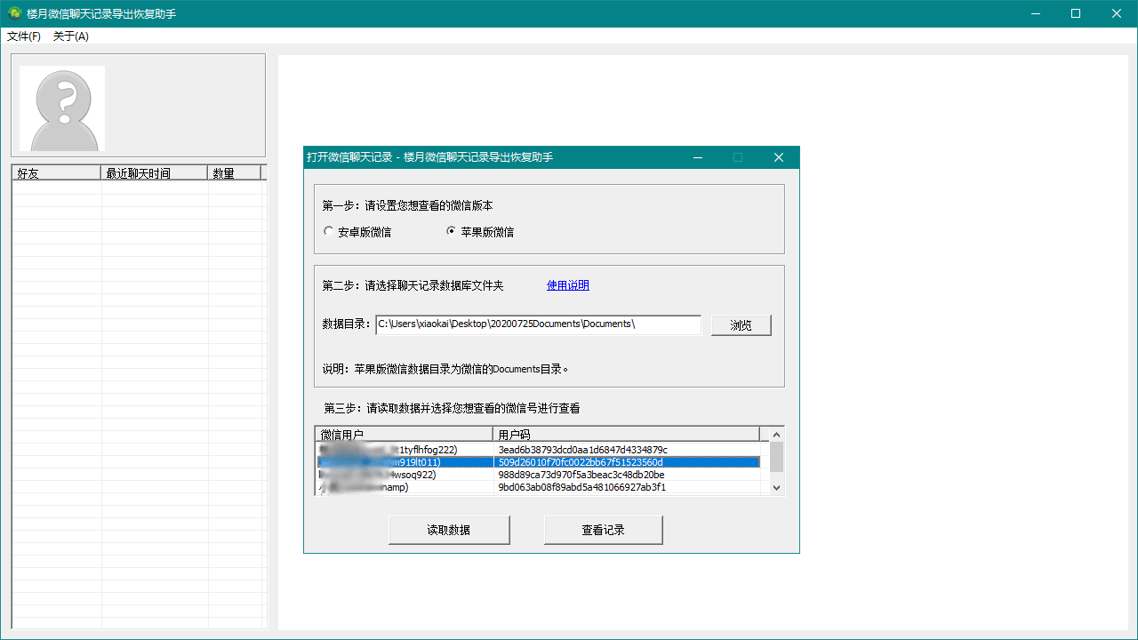Select the 苹果版微信 radio button

click(452, 230)
